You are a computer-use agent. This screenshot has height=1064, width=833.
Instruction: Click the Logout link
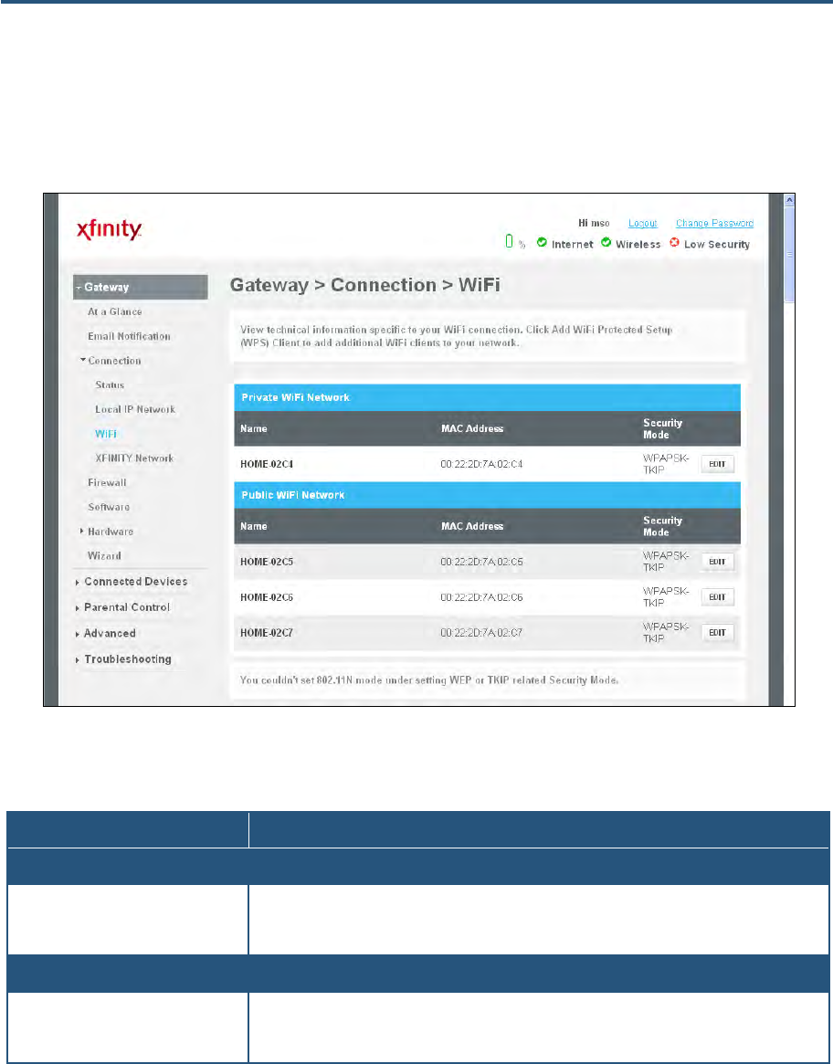[642, 223]
